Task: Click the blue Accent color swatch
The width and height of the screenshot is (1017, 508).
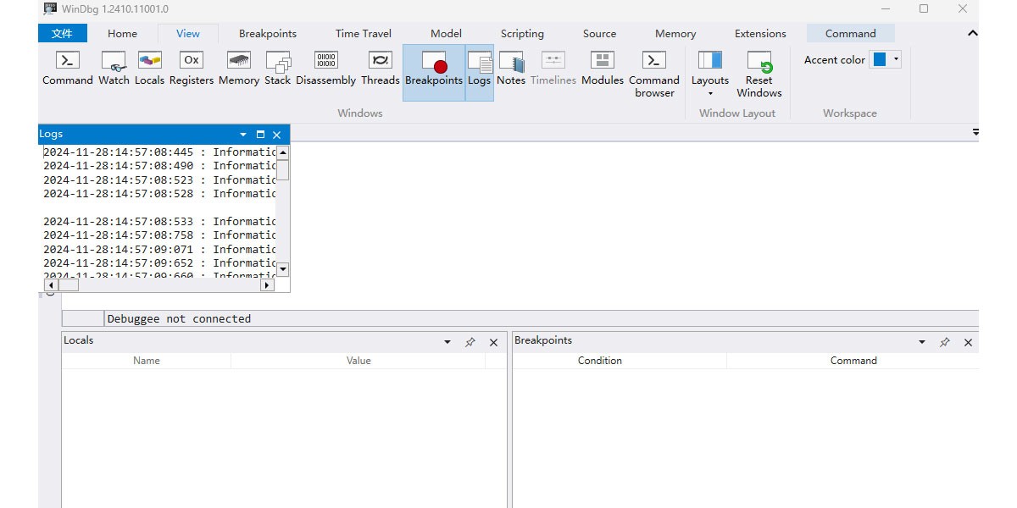Action: (x=880, y=59)
